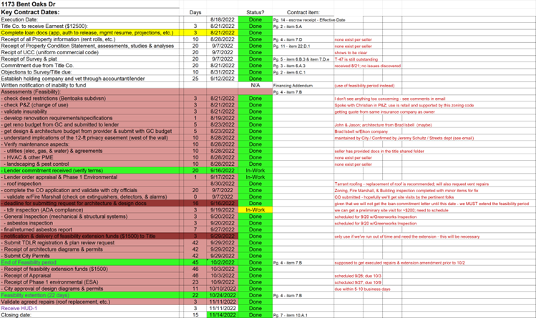Select 'Objections to Survey/Title due:' cell
This screenshot has width=536, height=318.
click(x=89, y=72)
